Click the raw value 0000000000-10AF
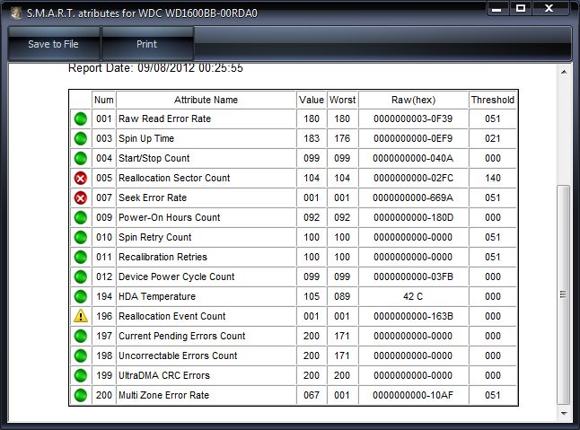 413,395
